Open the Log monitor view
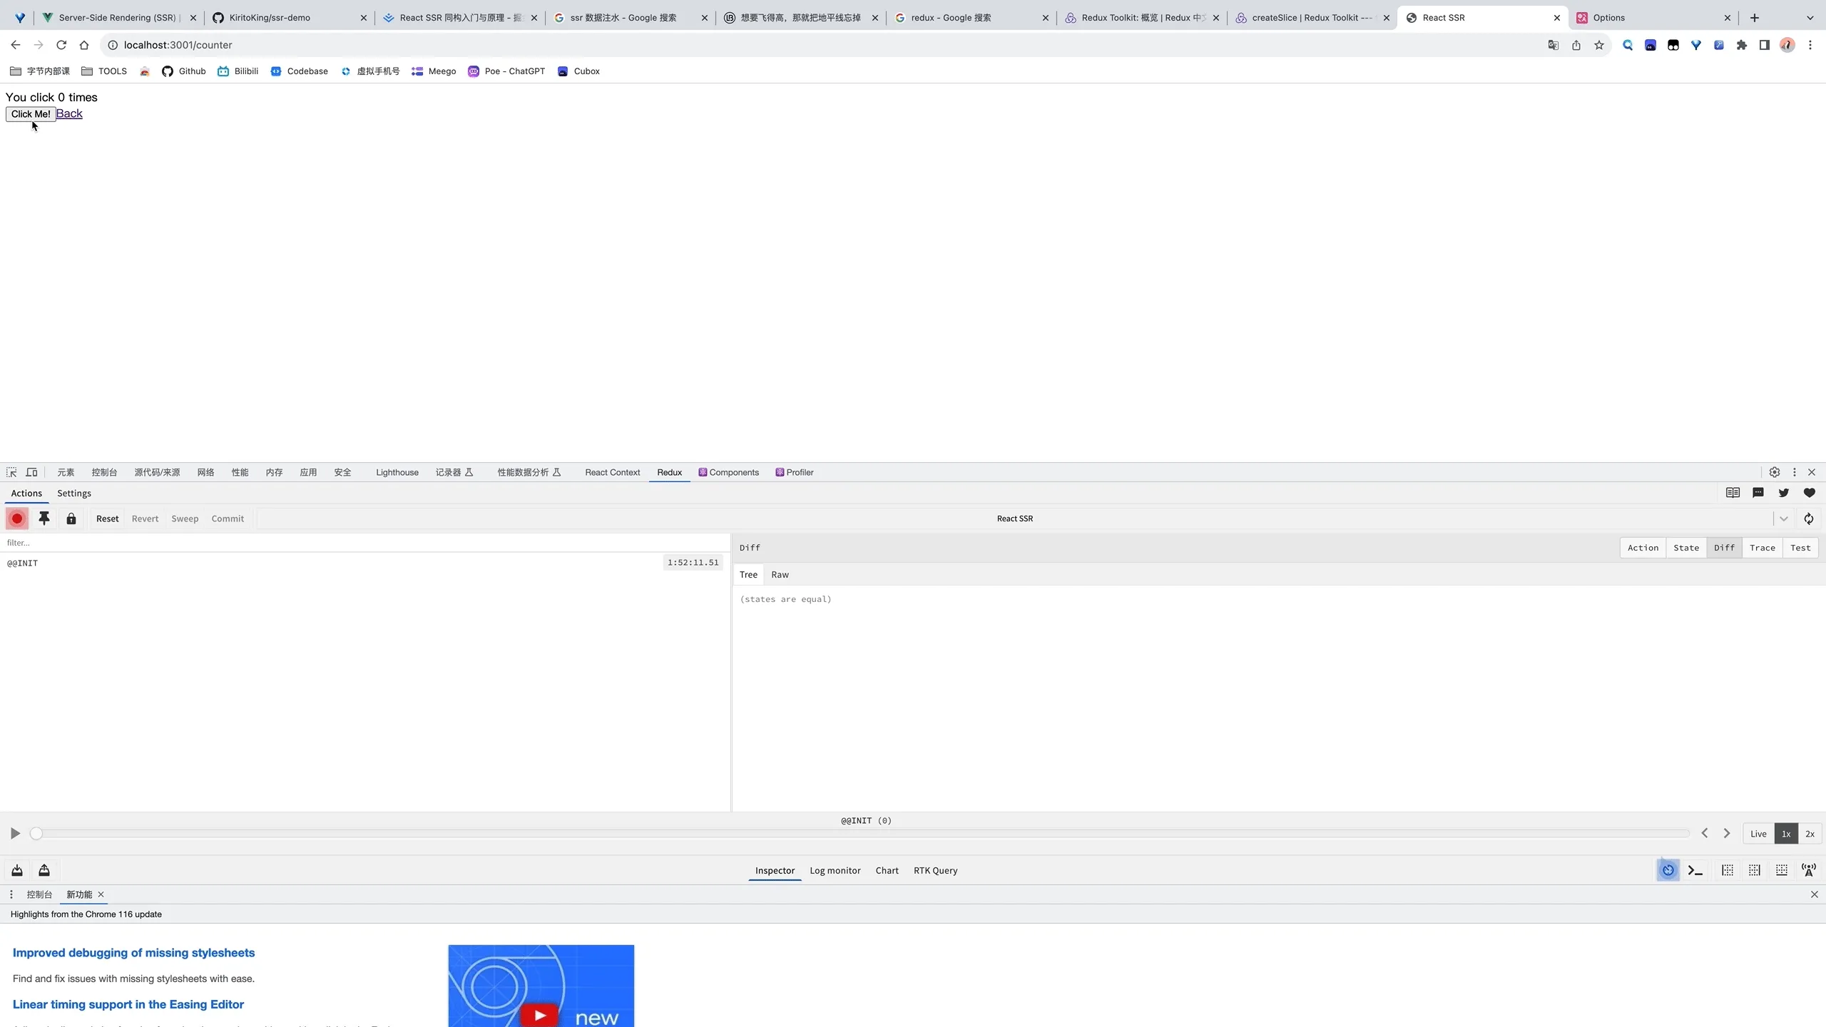 click(835, 870)
